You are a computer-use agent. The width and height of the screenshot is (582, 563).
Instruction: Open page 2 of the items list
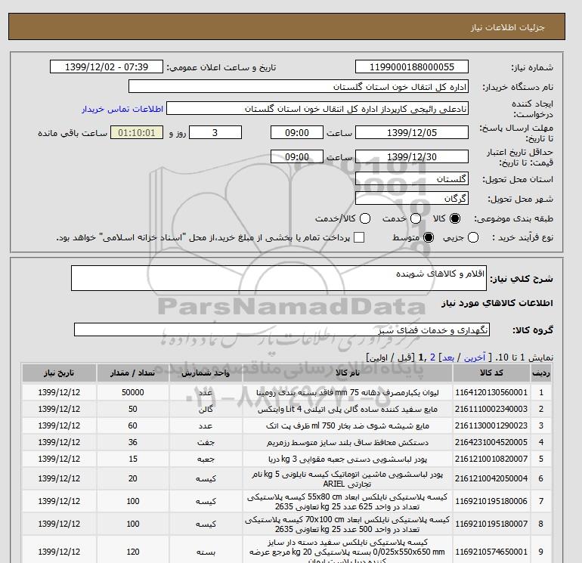433,357
